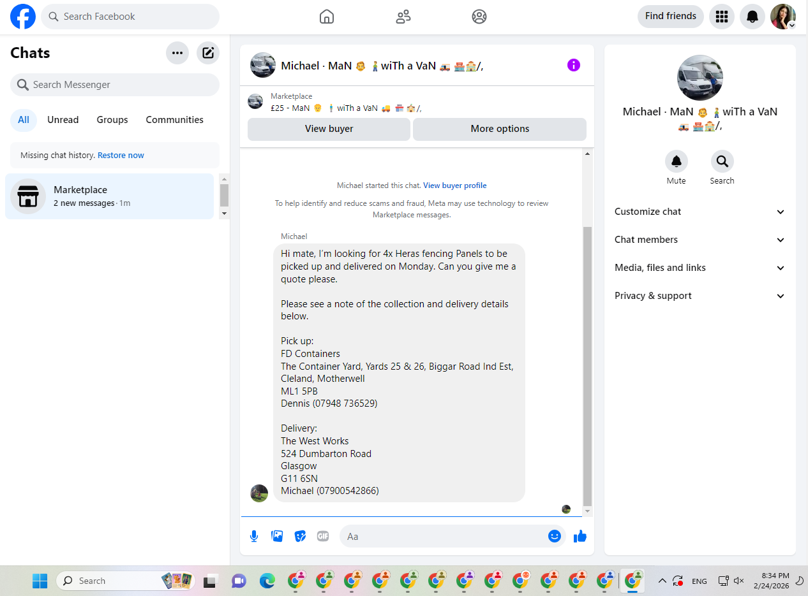Click Michael's van avatar in chat header
The image size is (808, 596).
[x=263, y=65]
